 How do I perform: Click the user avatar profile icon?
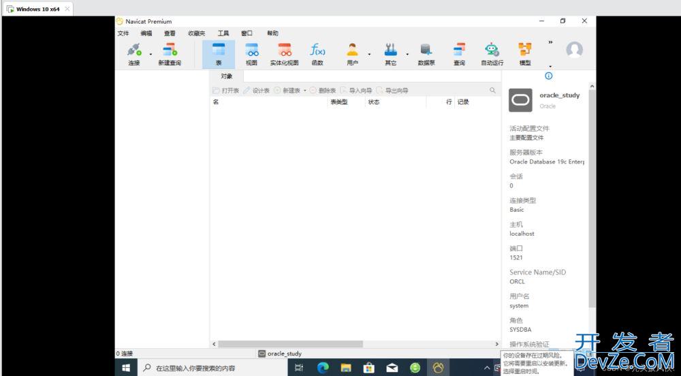[574, 50]
